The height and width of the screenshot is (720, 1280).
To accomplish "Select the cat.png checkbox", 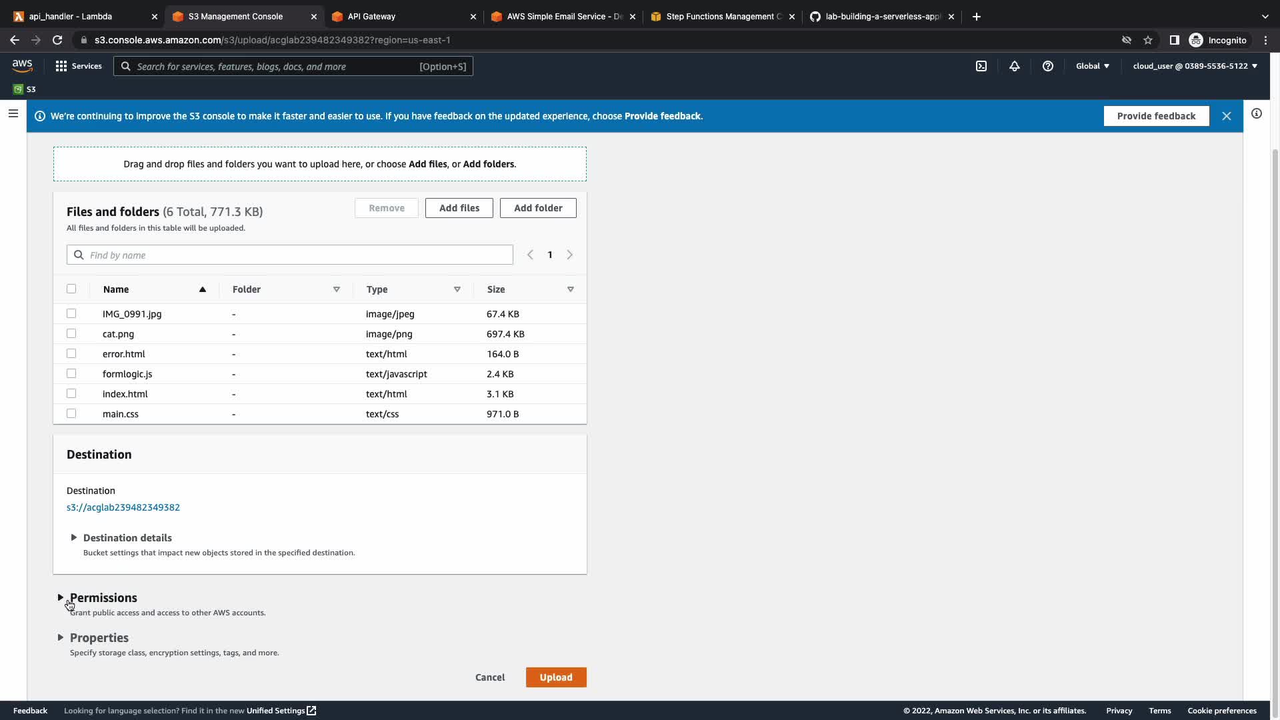I will pos(71,333).
